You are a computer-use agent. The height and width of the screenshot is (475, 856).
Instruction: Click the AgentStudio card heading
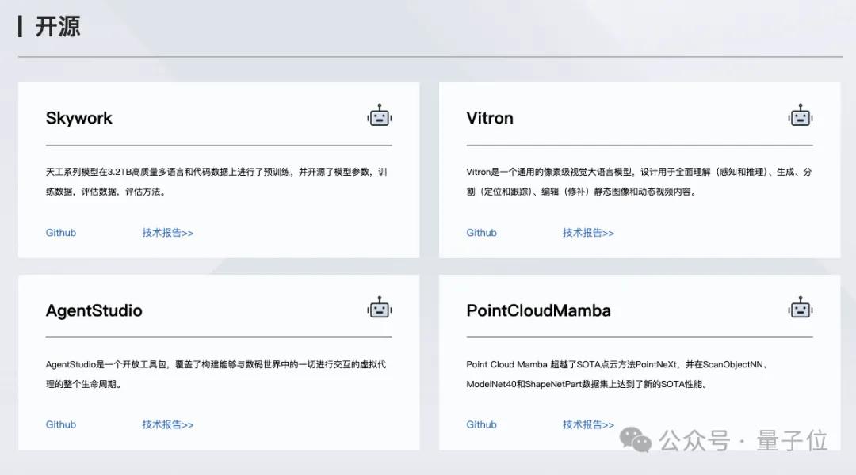[94, 310]
